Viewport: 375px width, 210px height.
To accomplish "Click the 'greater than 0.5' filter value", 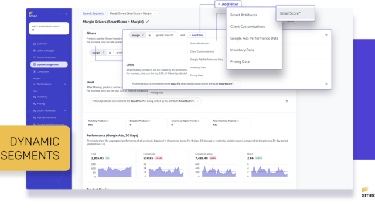I will click(165, 35).
